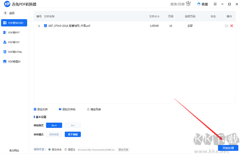Viewport: 240px width, 154px height.
Task: Click the 操作 column header
Action: [x=229, y=16]
